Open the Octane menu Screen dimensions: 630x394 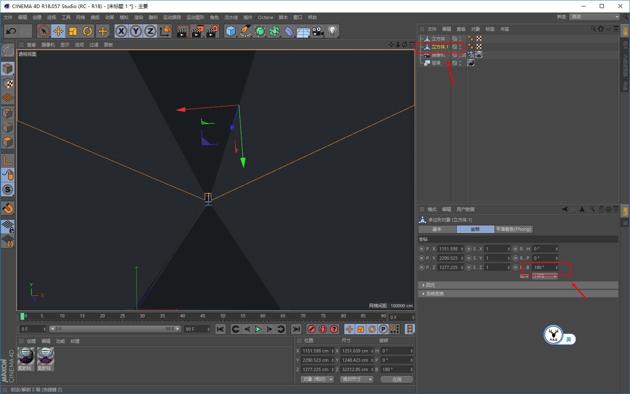pos(265,17)
